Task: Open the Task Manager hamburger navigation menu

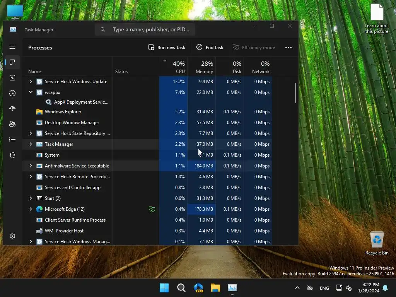Action: tap(12, 47)
